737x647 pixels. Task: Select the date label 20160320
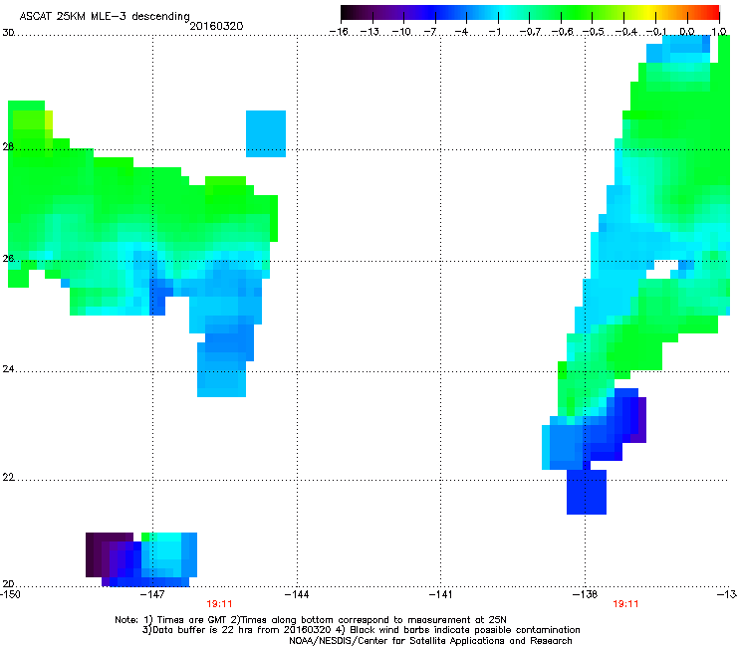[x=216, y=26]
